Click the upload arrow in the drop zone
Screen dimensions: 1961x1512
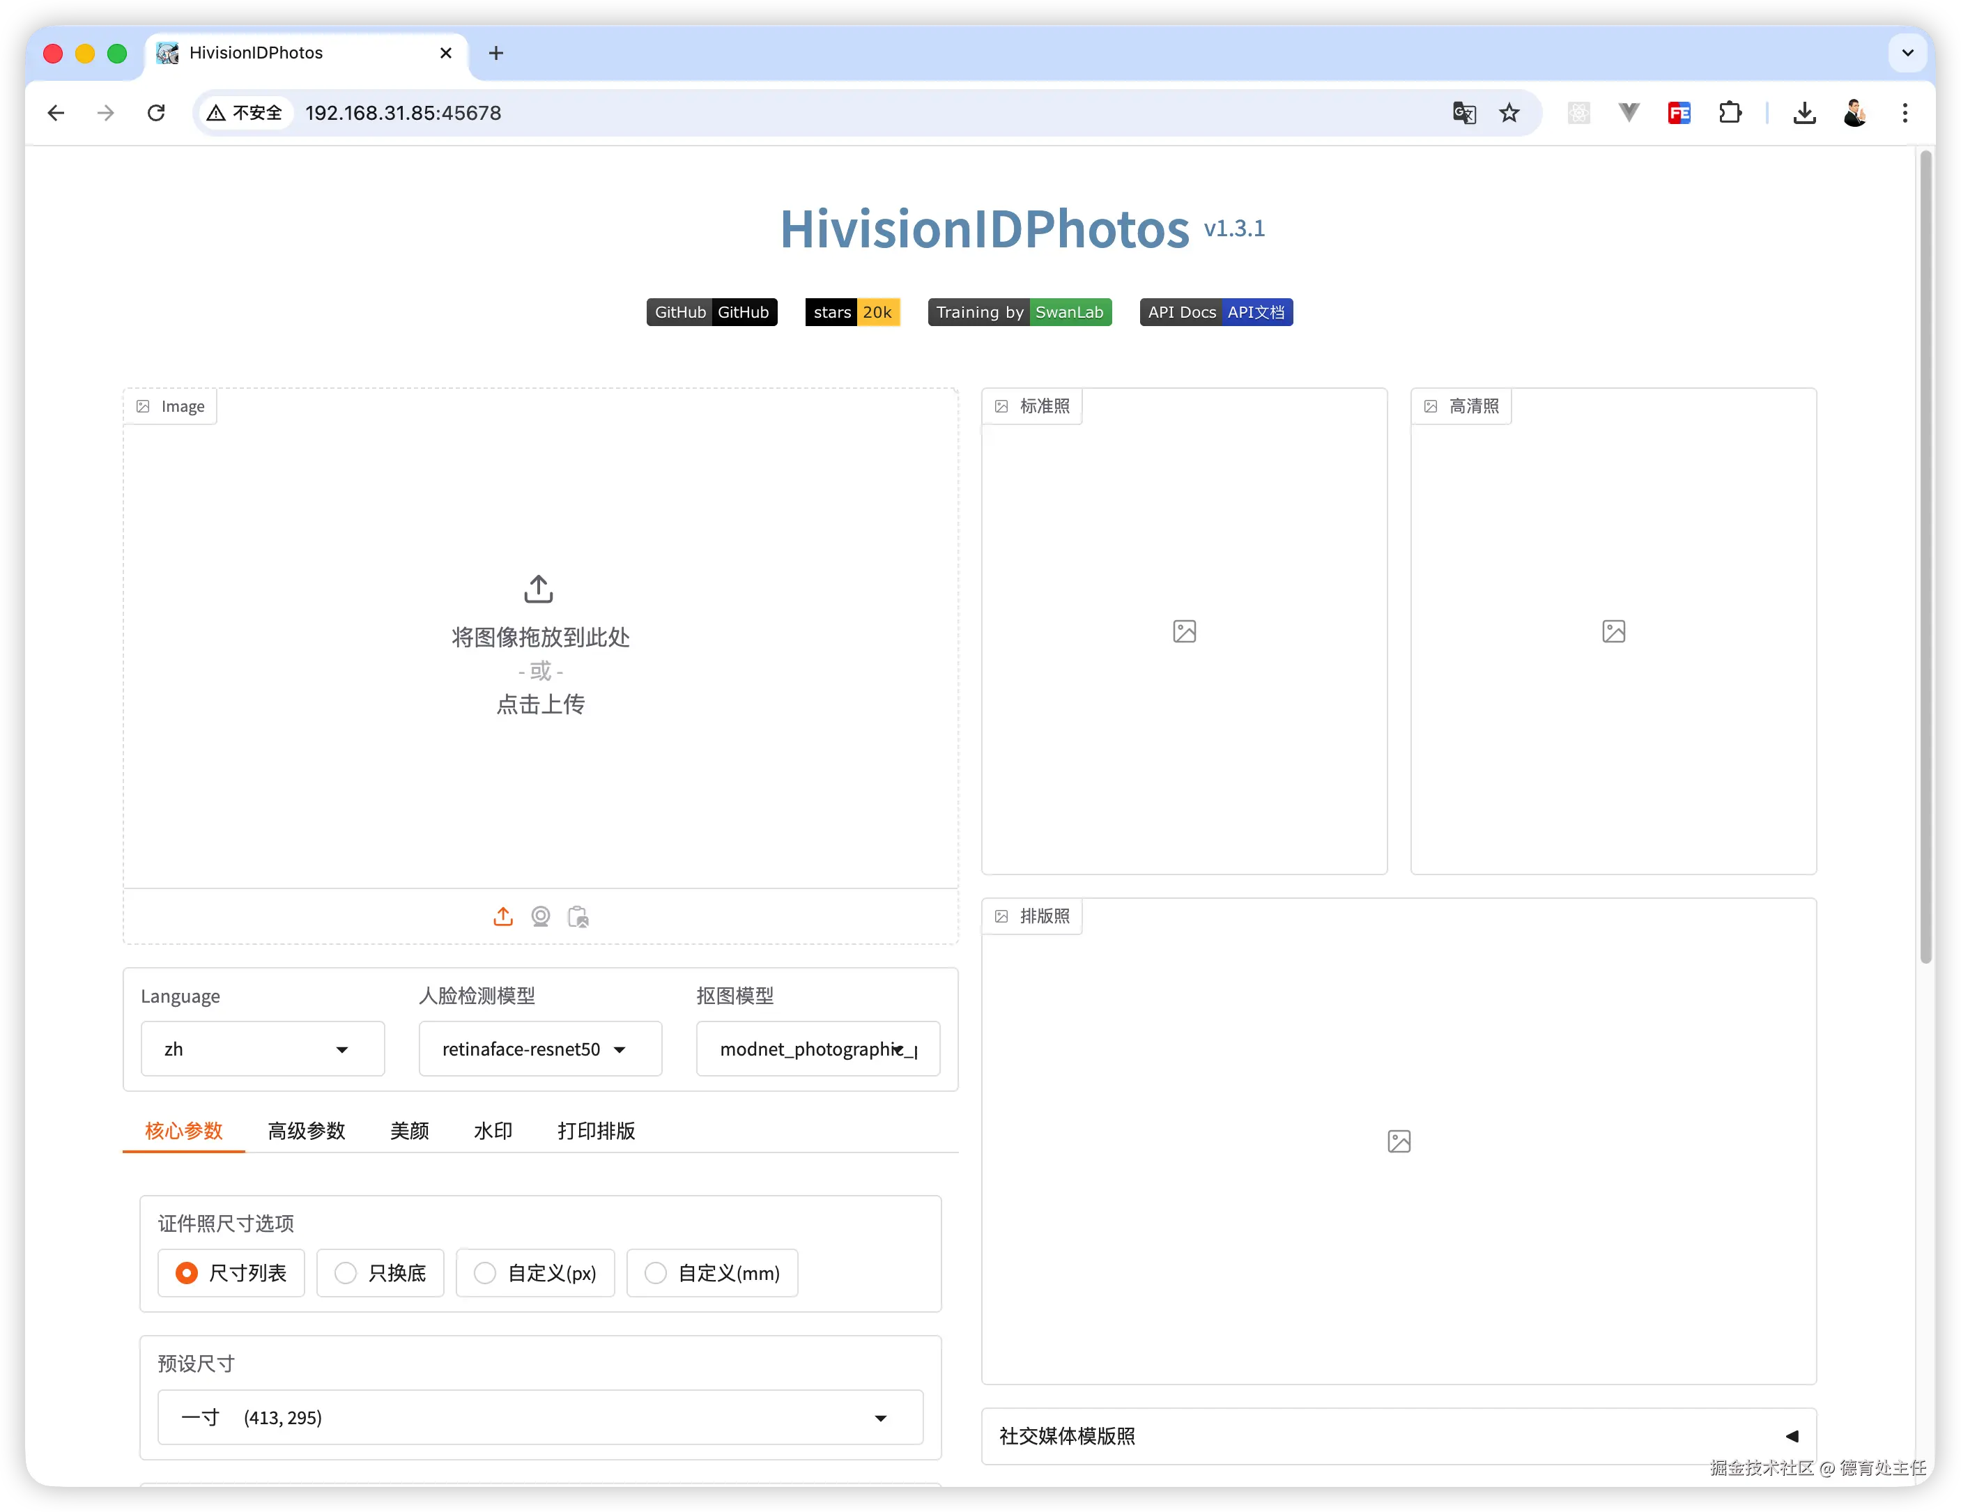pos(539,589)
